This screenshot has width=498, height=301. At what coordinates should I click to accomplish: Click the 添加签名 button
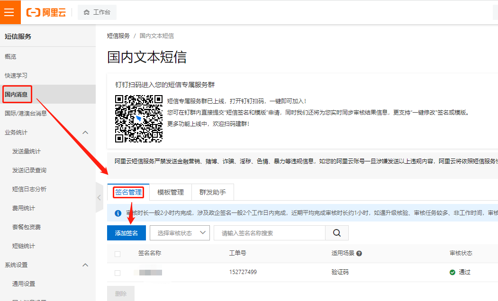pos(126,233)
